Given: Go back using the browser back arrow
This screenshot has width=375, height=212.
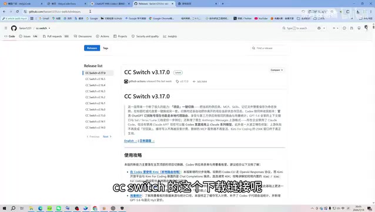Looking at the screenshot, I should (x=4, y=12).
